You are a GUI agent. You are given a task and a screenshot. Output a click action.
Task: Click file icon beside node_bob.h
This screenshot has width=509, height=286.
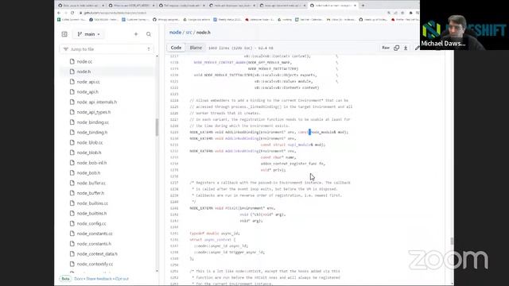[72, 173]
